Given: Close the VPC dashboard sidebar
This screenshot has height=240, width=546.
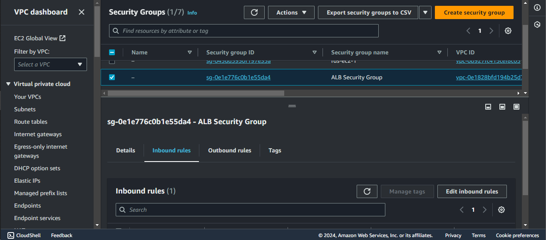Looking at the screenshot, I should point(82,12).
